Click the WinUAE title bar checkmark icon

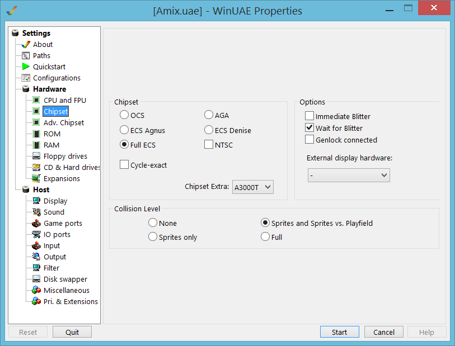click(x=12, y=11)
